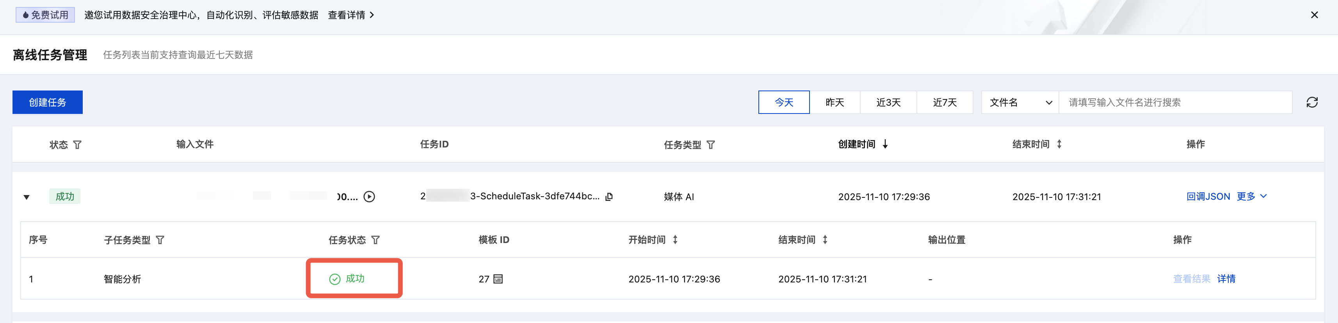
Task: Filter subtasks via the 子任务类型 funnel icon
Action: tap(160, 240)
